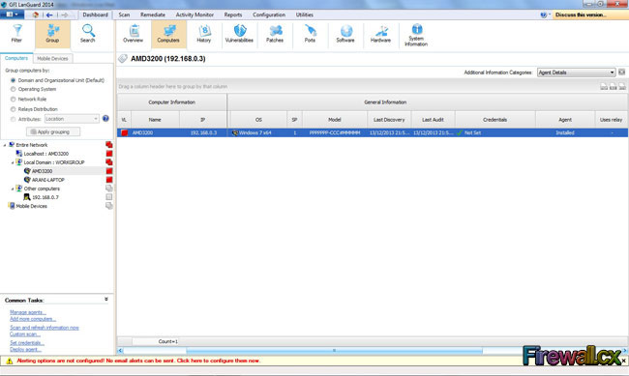Click the back arrow in the title toolbar
The height and width of the screenshot is (376, 629).
pyautogui.click(x=49, y=14)
